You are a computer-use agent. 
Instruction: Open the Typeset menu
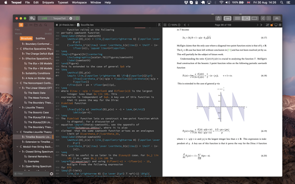[x=63, y=2]
